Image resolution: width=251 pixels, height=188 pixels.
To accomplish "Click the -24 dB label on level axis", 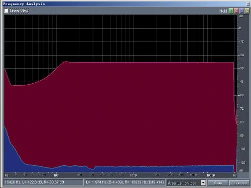I will coord(241,55).
